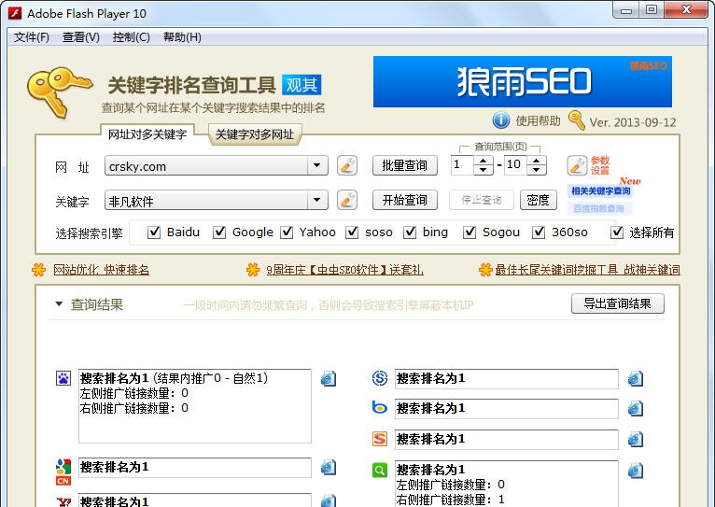Toggle the 选择所有 select-all checkbox
This screenshot has width=715, height=507.
pos(617,232)
